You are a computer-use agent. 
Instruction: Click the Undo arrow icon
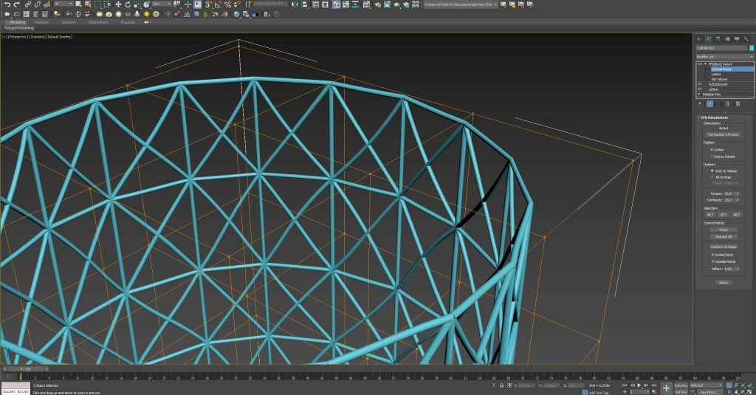click(x=7, y=4)
